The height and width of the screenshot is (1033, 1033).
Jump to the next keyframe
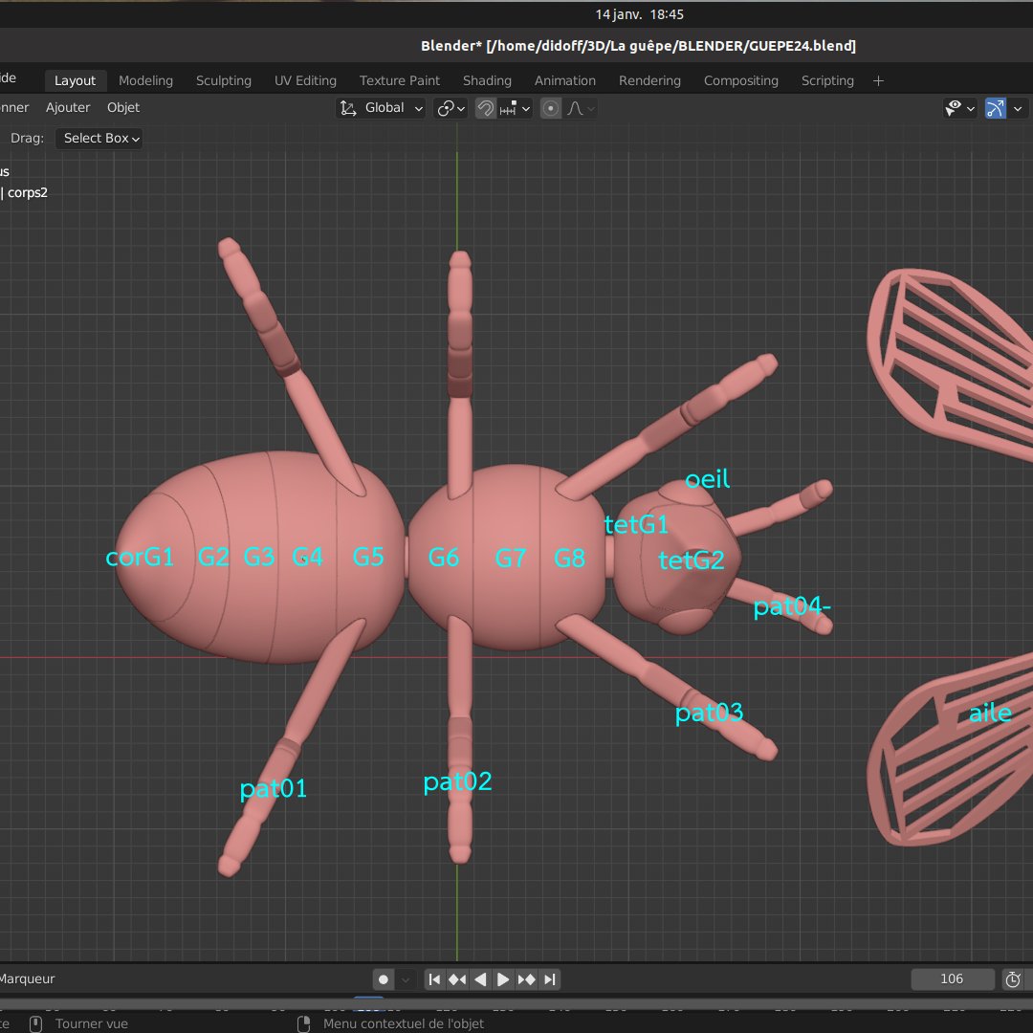coord(526,979)
